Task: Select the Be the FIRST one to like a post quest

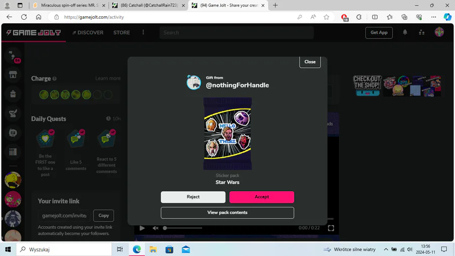Action: (x=45, y=153)
